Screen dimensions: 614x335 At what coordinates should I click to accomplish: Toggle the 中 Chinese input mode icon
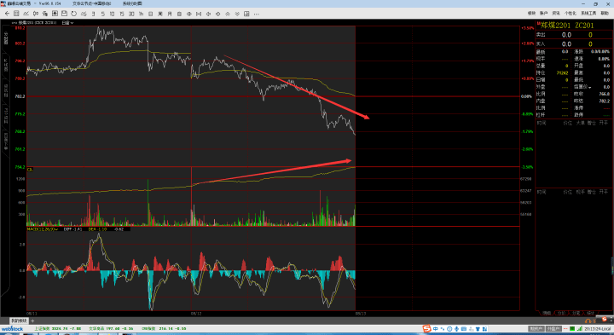click(x=436, y=329)
